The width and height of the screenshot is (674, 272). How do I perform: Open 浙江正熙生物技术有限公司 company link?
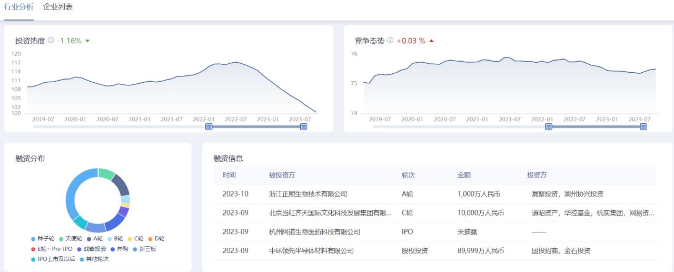coord(308,194)
